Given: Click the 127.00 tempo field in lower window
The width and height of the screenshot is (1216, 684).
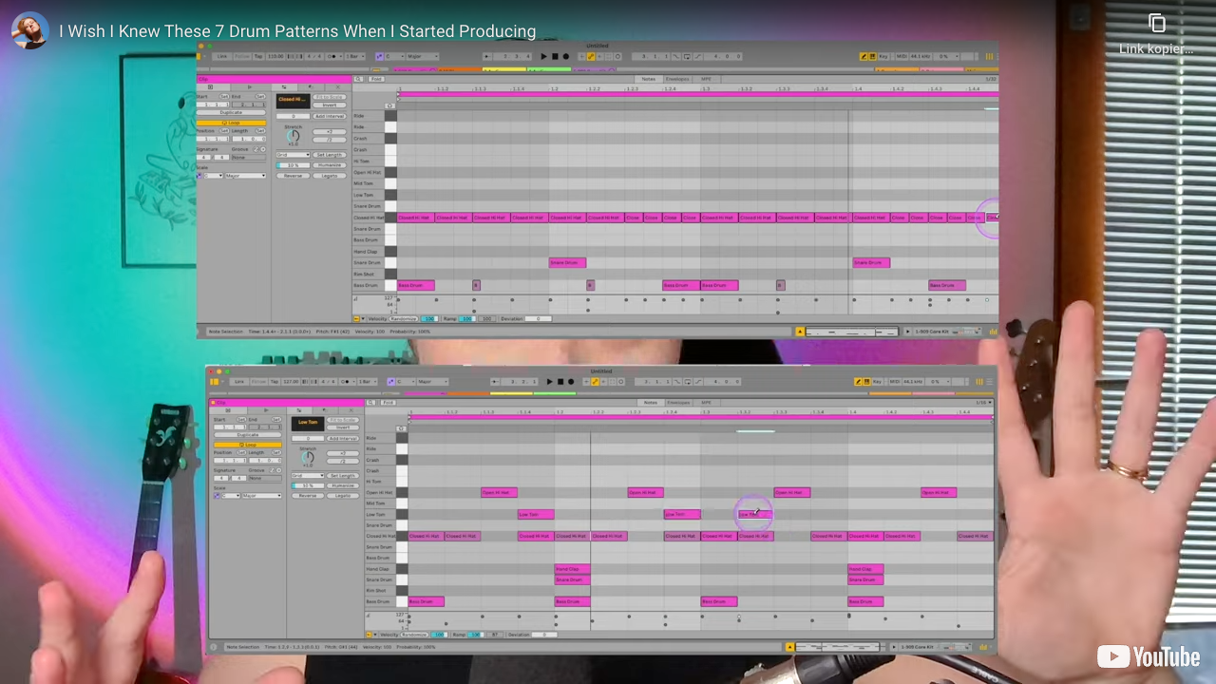Looking at the screenshot, I should tap(292, 381).
